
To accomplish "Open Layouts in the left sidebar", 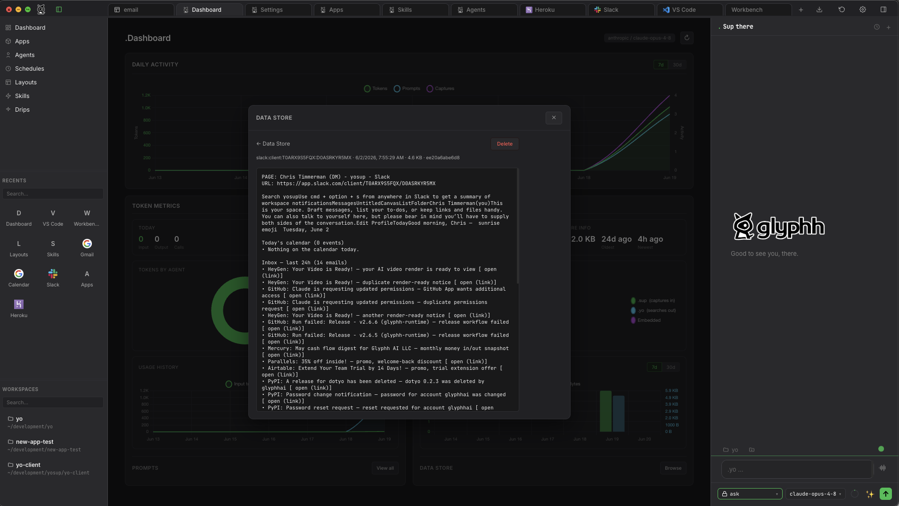I will coord(25,82).
